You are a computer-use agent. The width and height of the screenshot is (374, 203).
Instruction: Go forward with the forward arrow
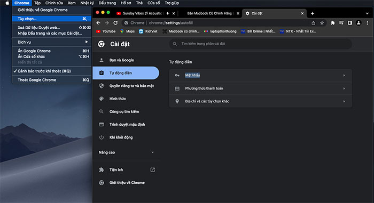pos(107,23)
